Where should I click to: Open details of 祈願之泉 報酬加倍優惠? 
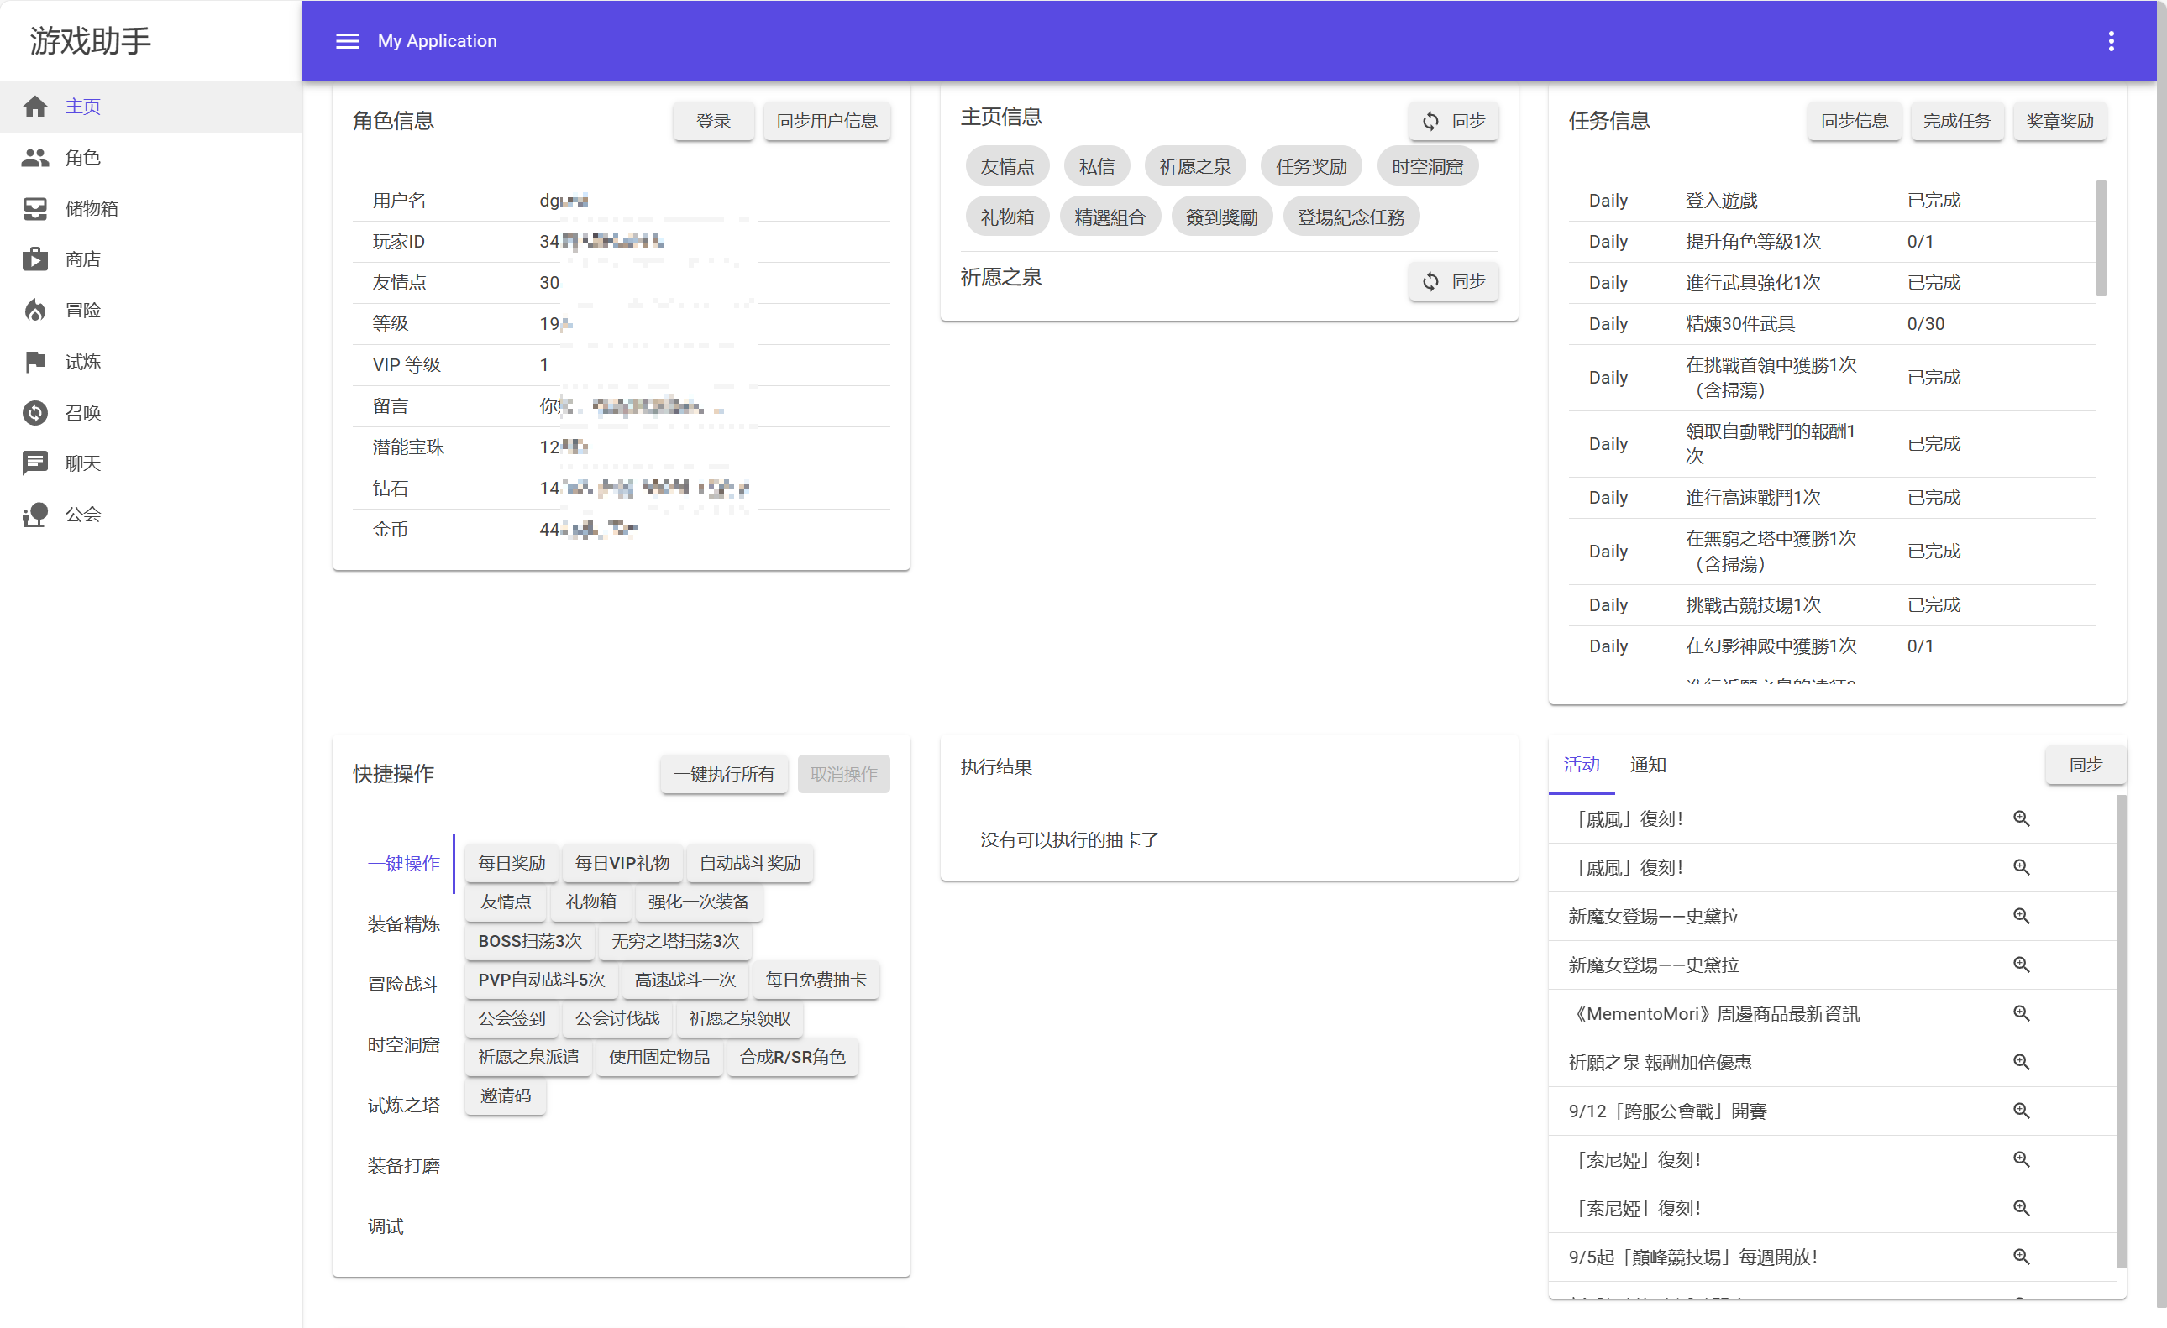(x=2021, y=1062)
